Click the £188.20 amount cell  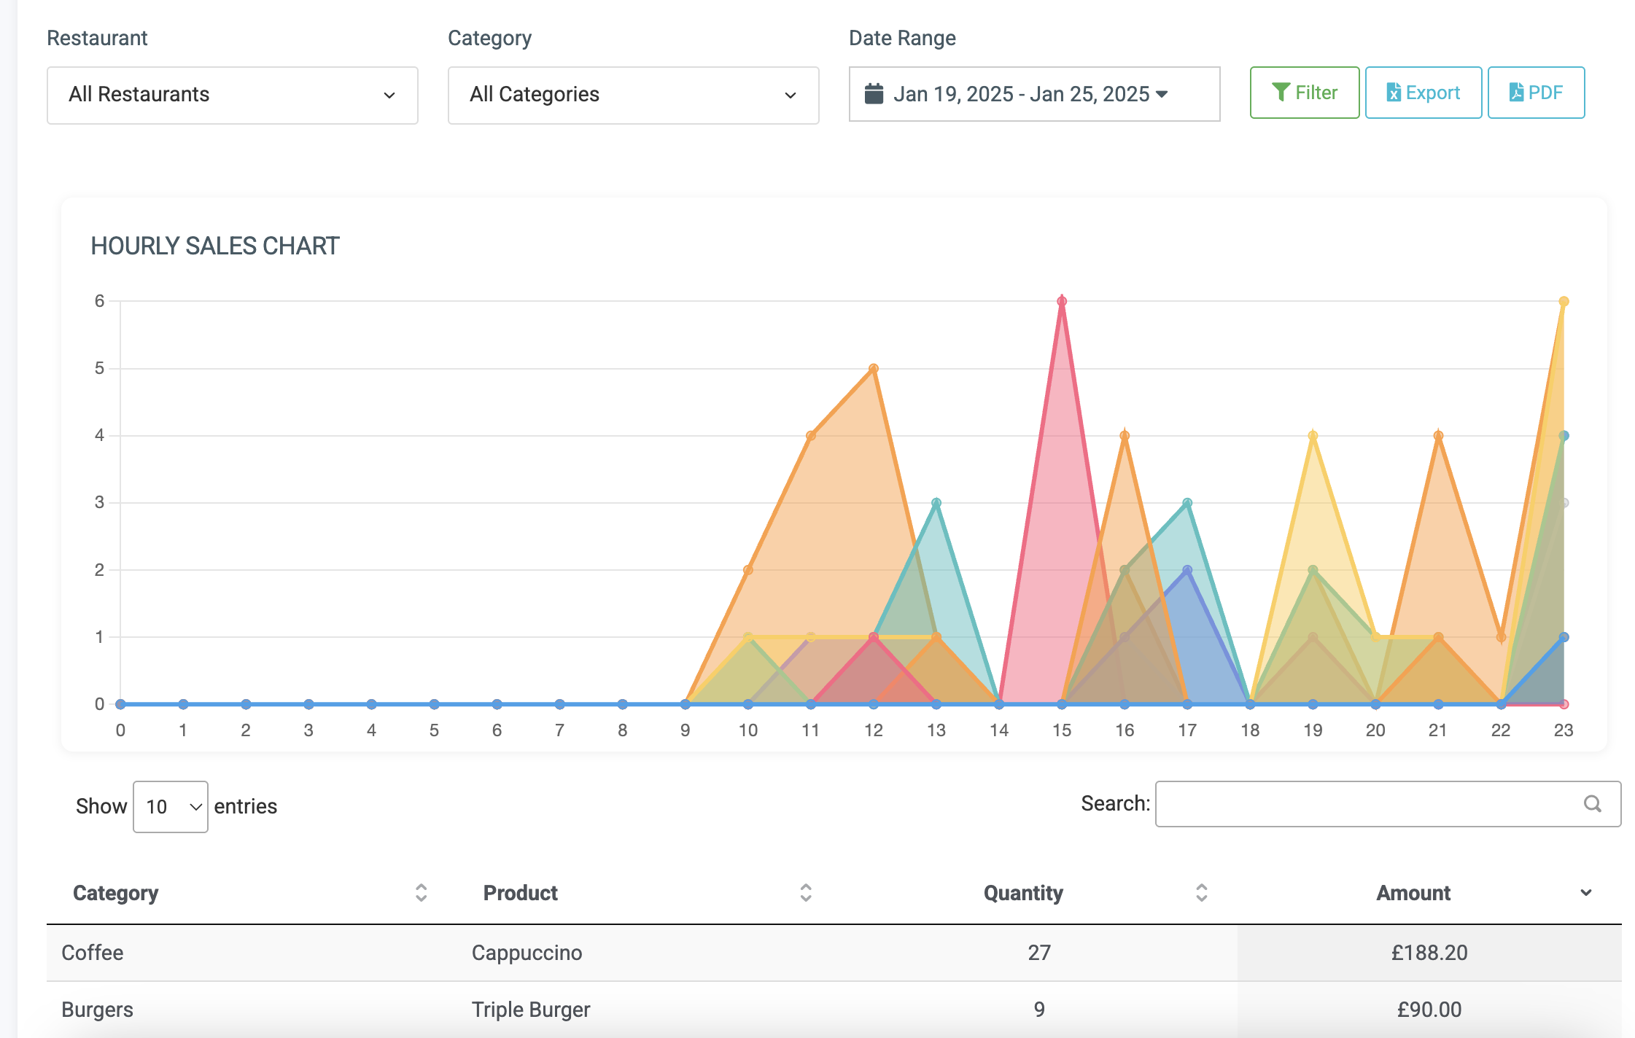pyautogui.click(x=1429, y=953)
